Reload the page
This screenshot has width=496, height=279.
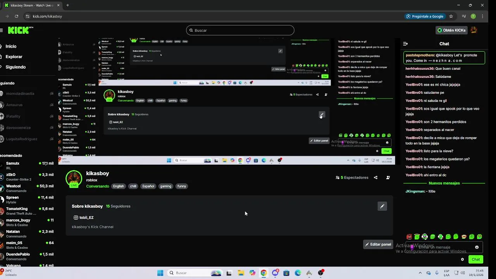click(x=16, y=16)
